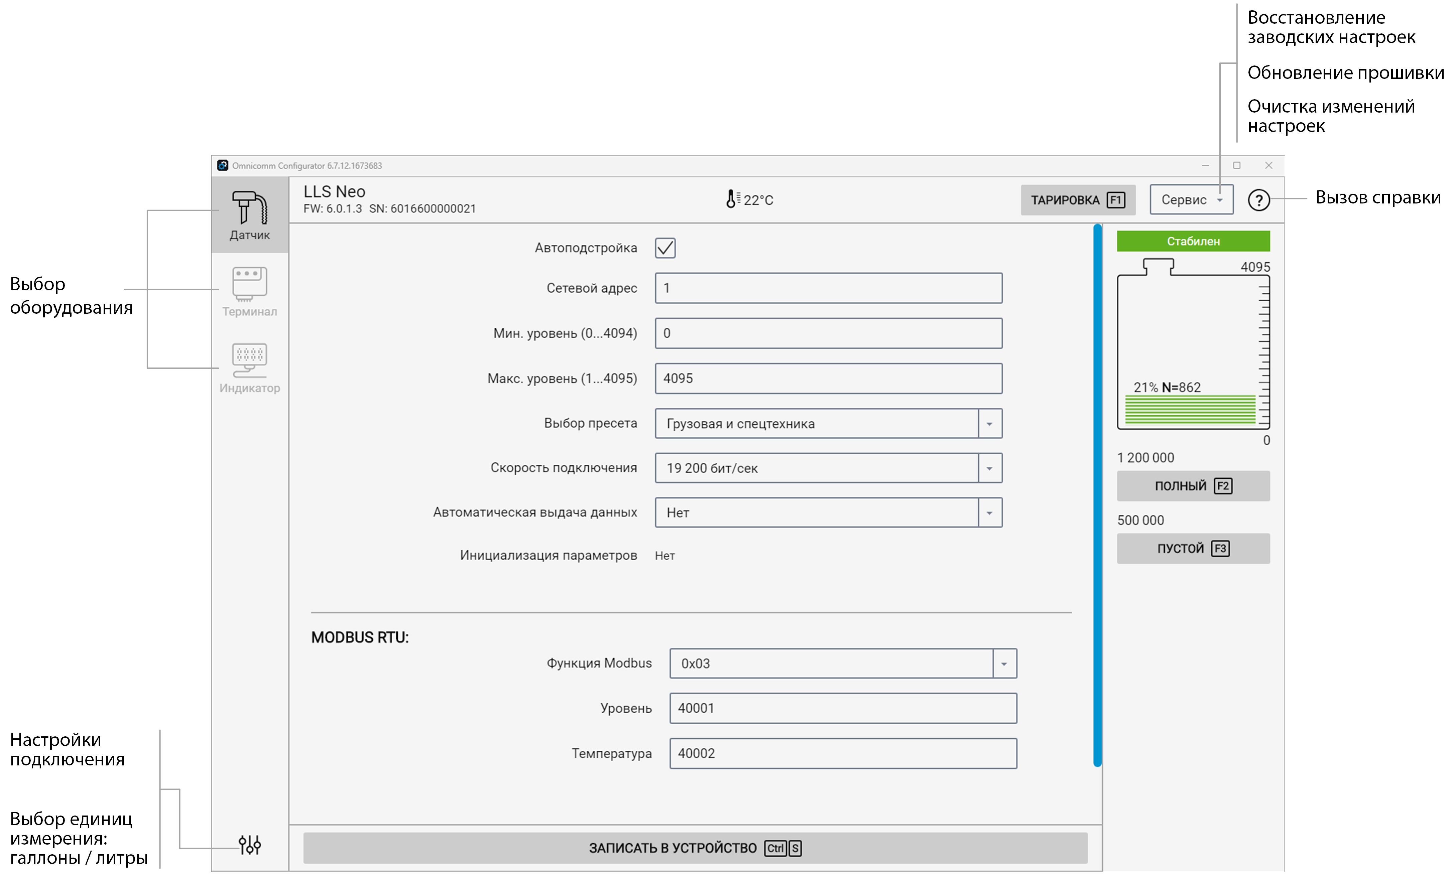Toggle the Автоподстройка checkbox
The width and height of the screenshot is (1455, 879).
click(x=665, y=248)
